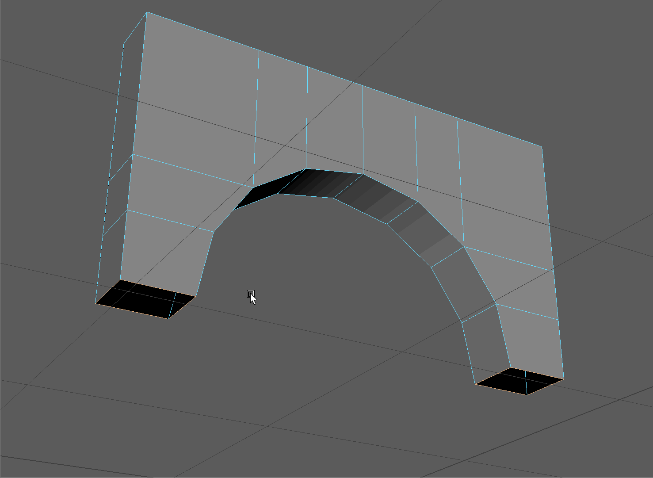
Task: Click the top-left corner vertex of wall
Action: (147, 12)
